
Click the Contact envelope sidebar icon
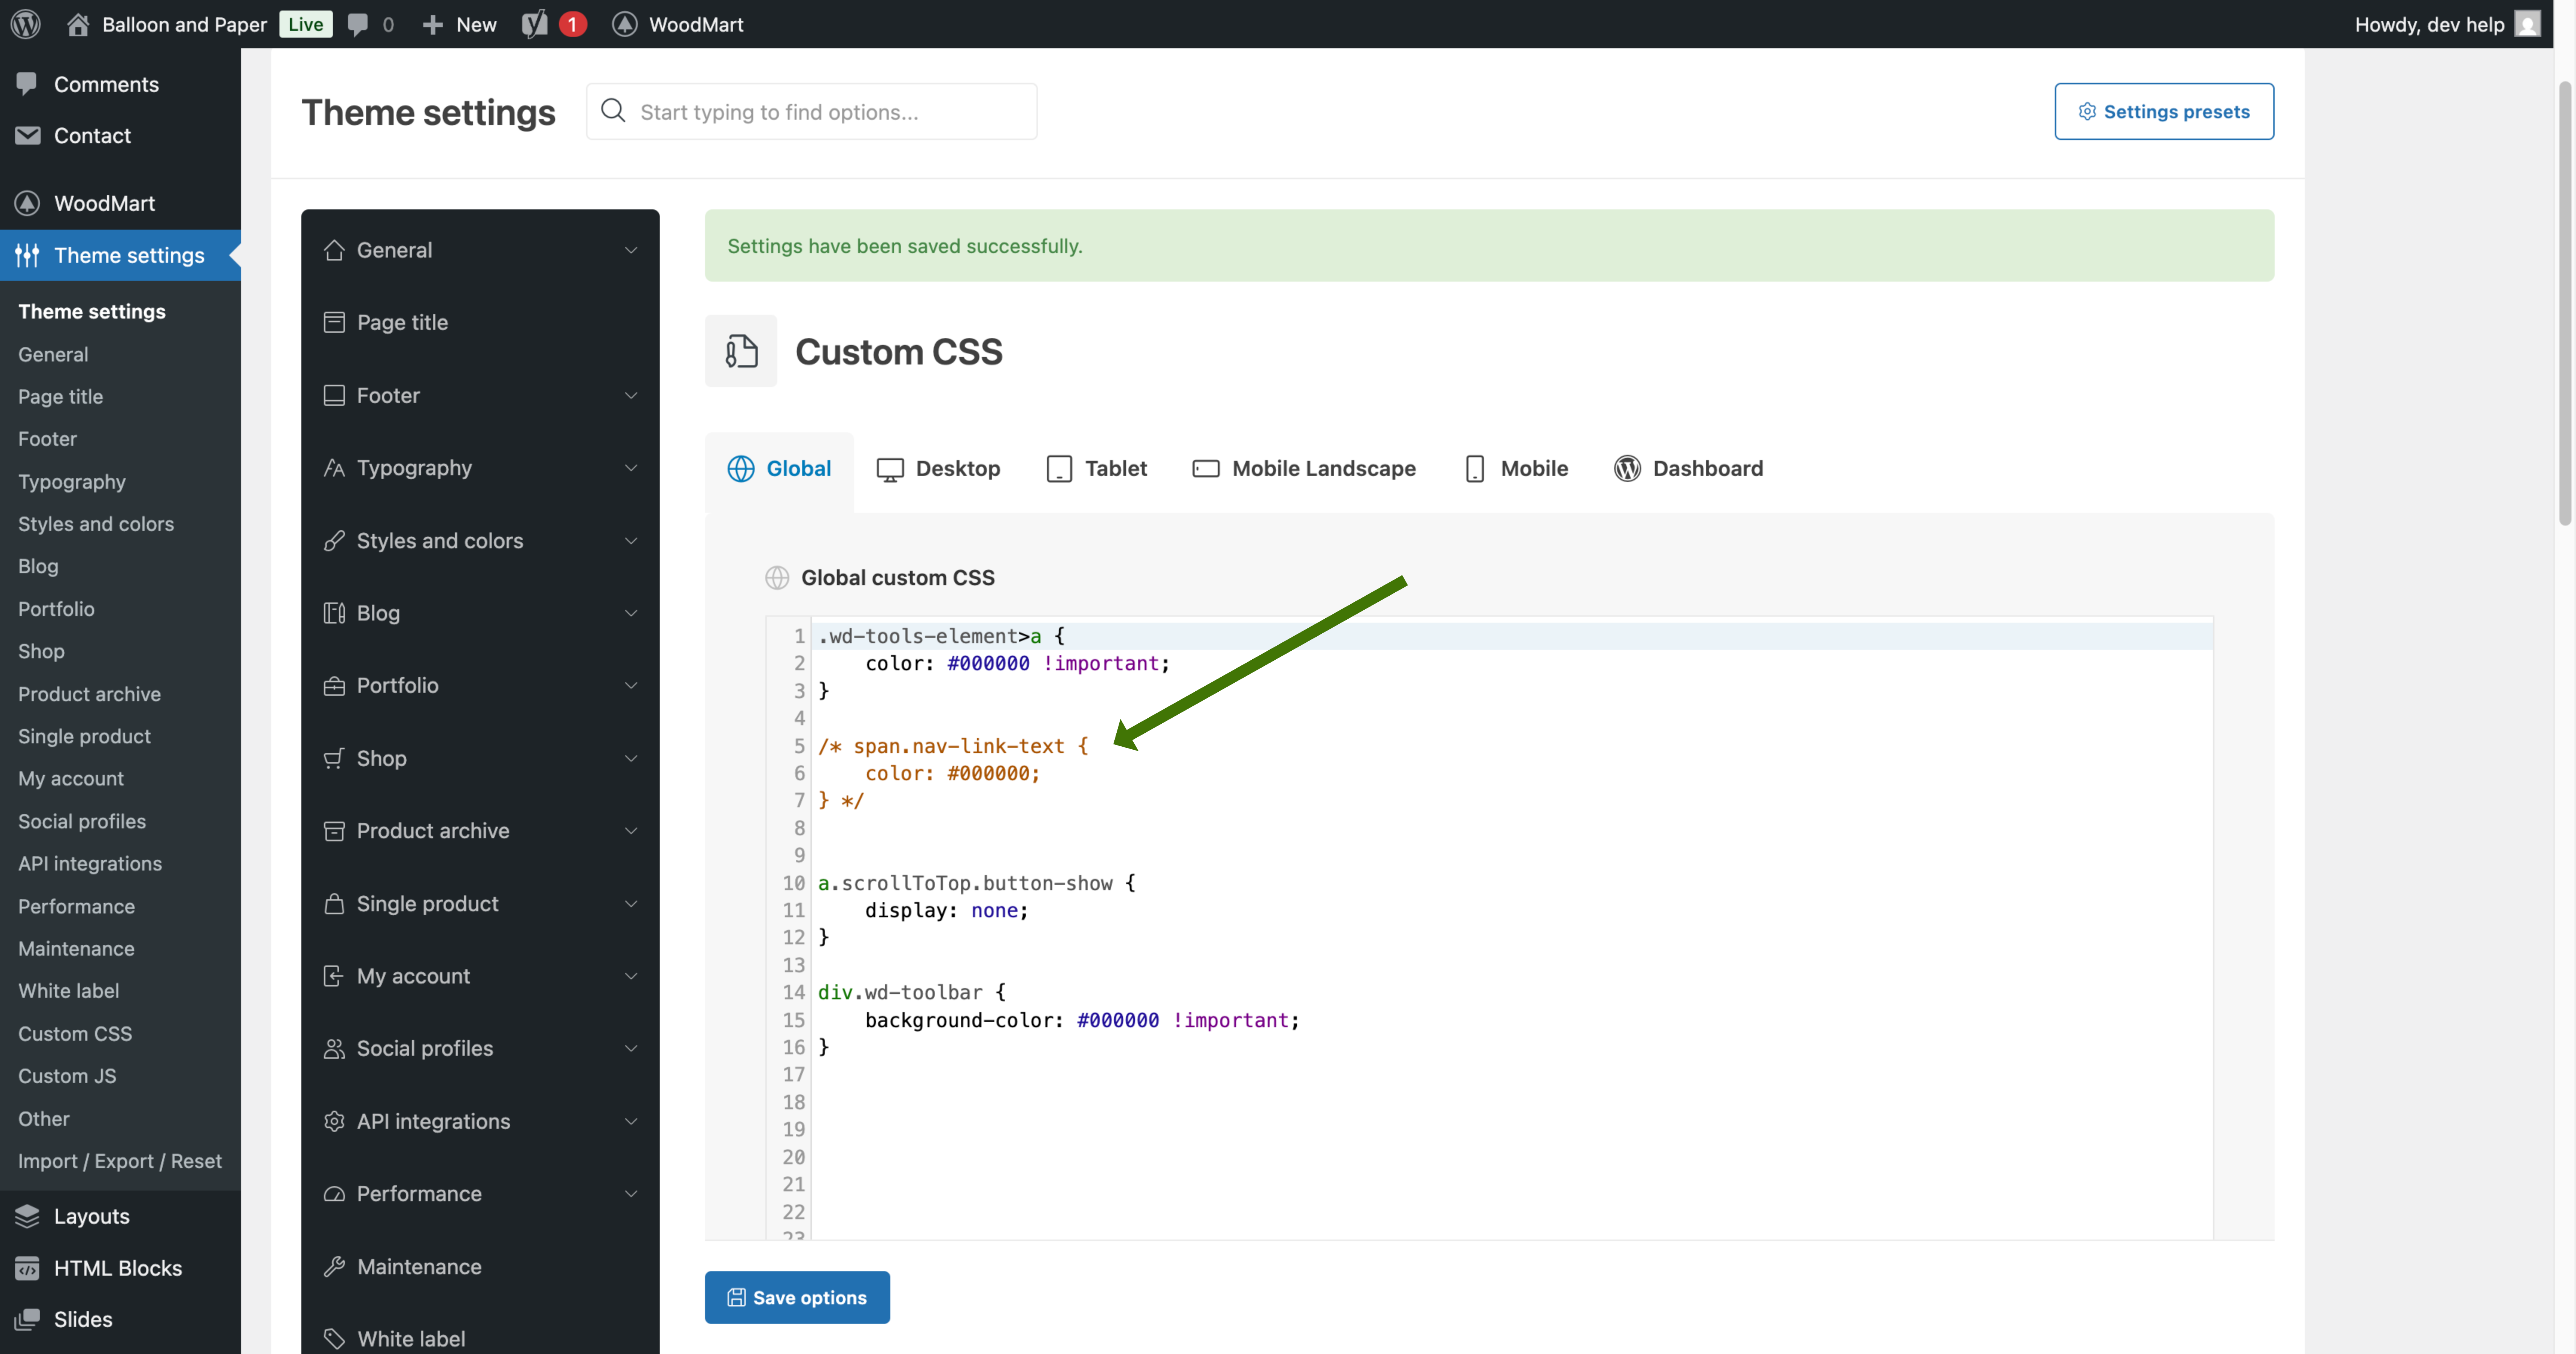click(x=27, y=135)
